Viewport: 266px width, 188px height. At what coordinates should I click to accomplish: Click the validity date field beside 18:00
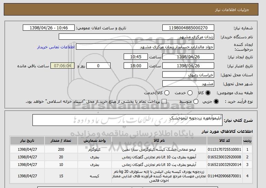click(188, 66)
